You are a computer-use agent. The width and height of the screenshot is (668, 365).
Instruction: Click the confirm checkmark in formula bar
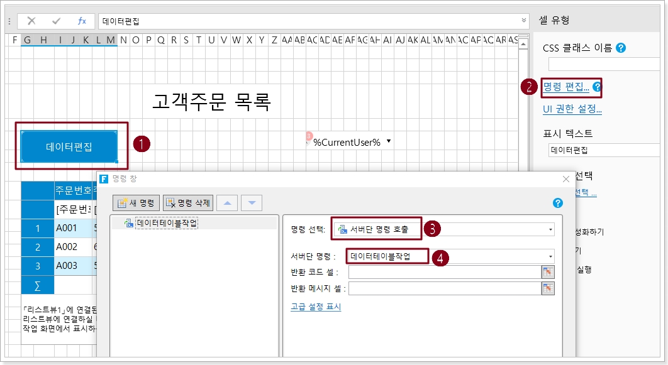tap(57, 21)
